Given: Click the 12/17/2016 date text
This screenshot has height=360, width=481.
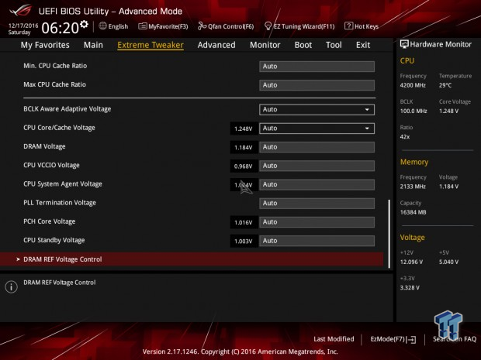Looking at the screenshot, I should coord(23,26).
